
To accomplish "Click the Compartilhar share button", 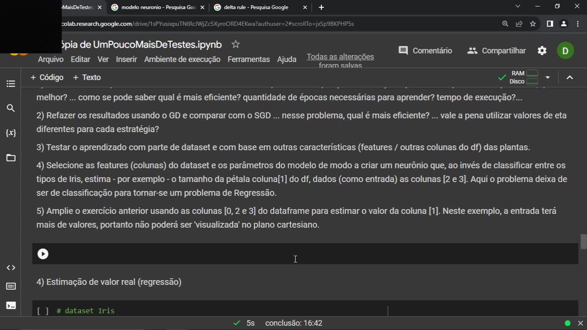I will 497,50.
